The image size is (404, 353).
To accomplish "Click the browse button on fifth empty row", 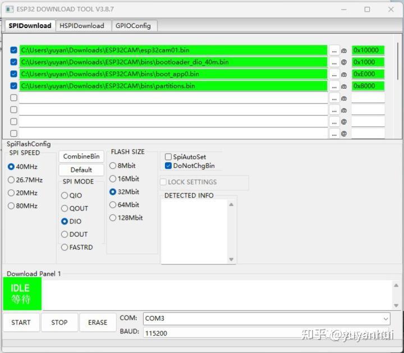I will pos(334,98).
